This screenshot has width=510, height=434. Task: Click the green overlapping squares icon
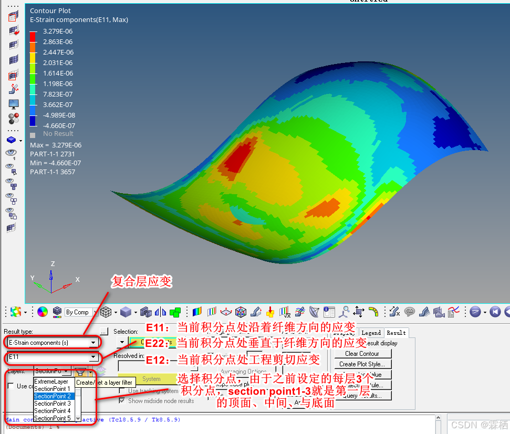tap(175, 312)
